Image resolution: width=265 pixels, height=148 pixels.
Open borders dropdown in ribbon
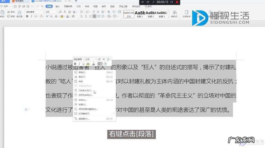tap(117, 16)
